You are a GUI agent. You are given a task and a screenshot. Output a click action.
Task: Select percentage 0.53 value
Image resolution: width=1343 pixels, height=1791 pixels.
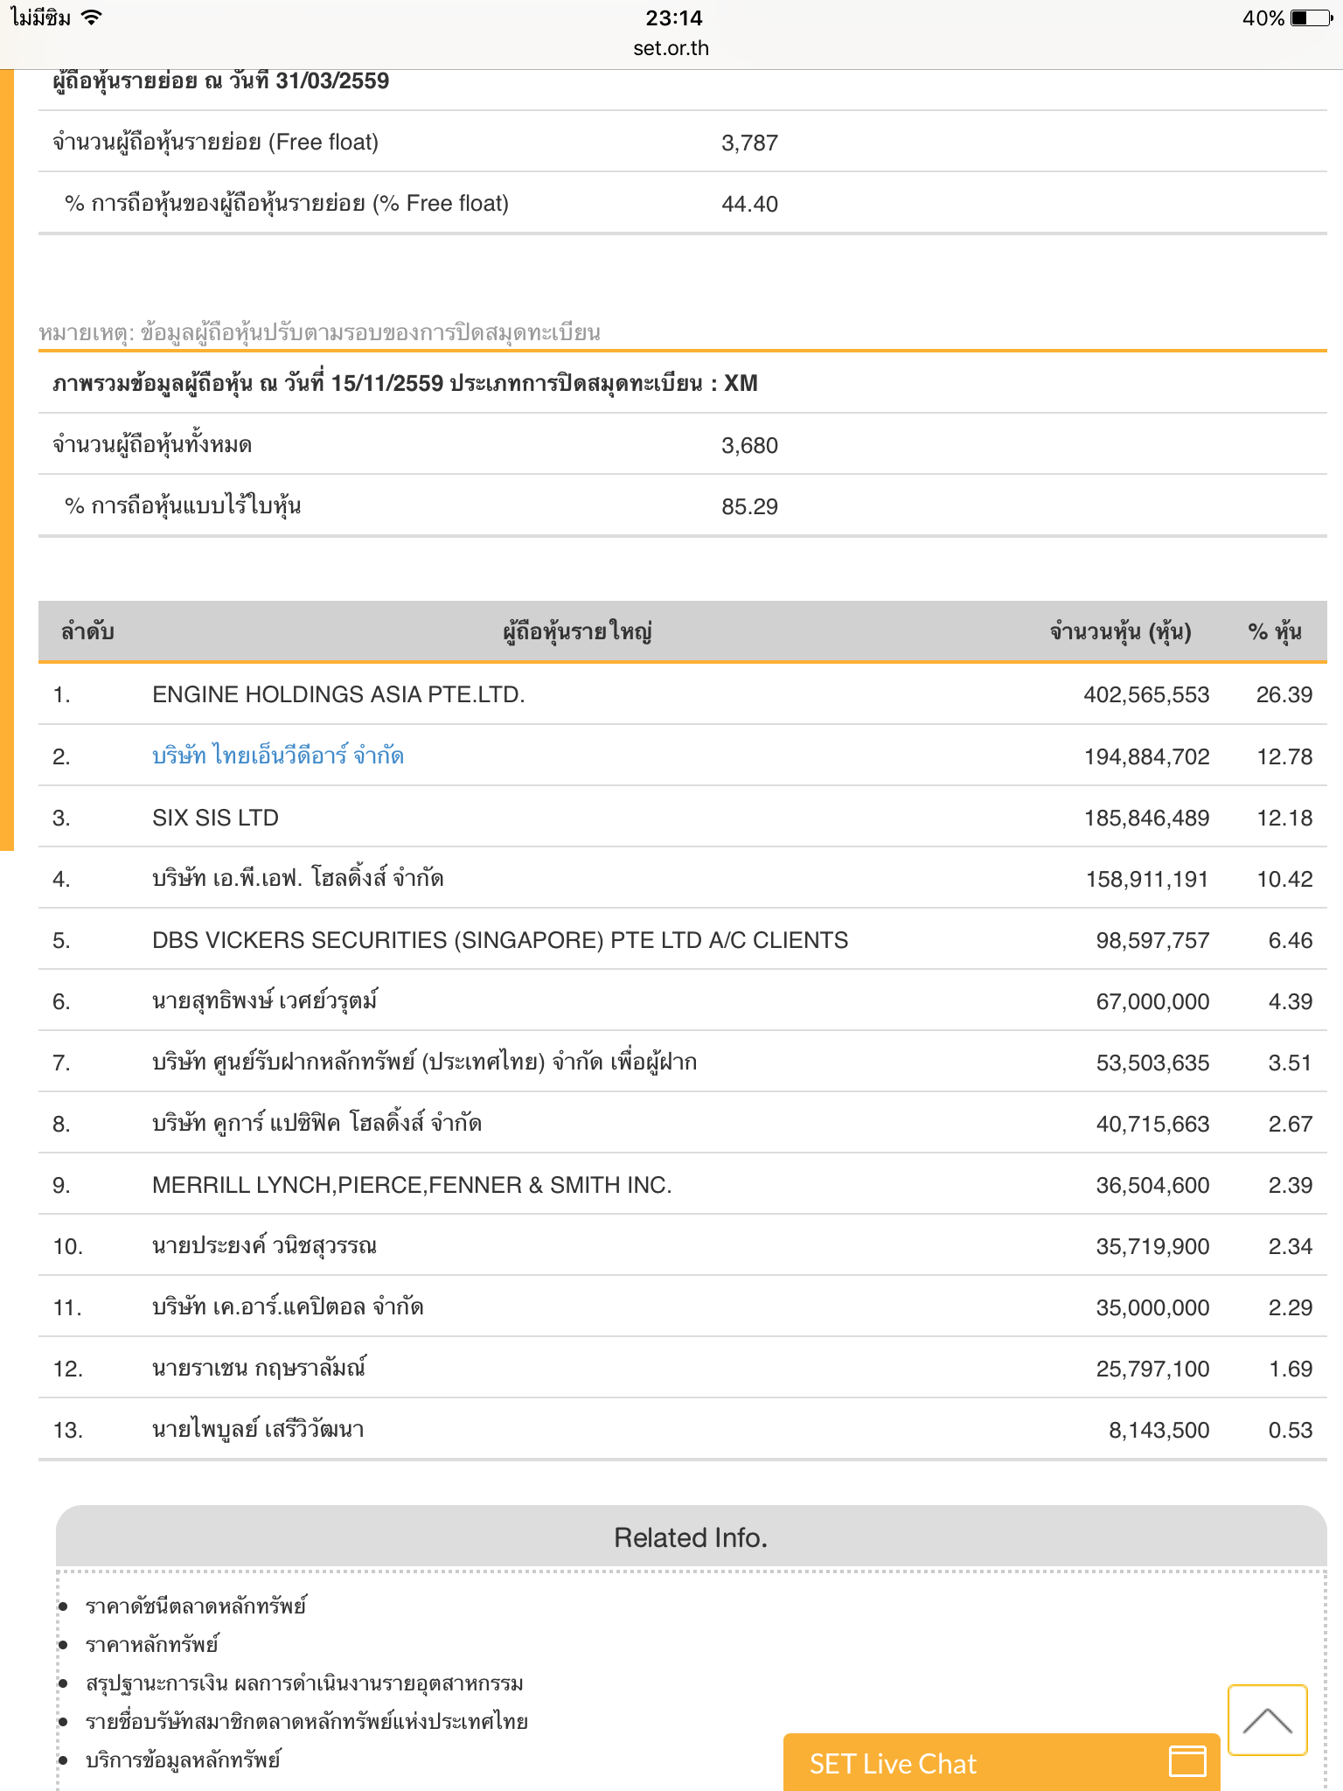click(x=1291, y=1430)
